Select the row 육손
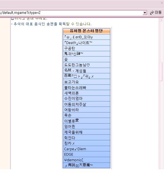Screen dimensions: 164x184 point(87,115)
